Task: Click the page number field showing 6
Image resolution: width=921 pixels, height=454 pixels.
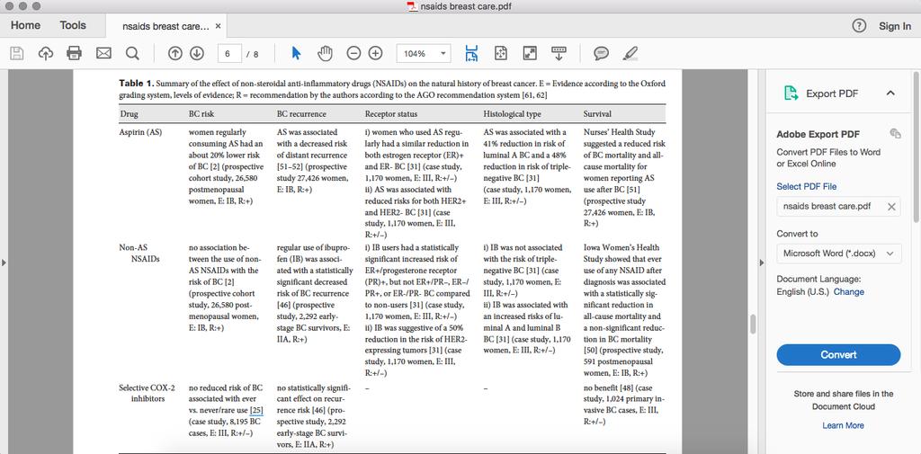Action: point(229,53)
